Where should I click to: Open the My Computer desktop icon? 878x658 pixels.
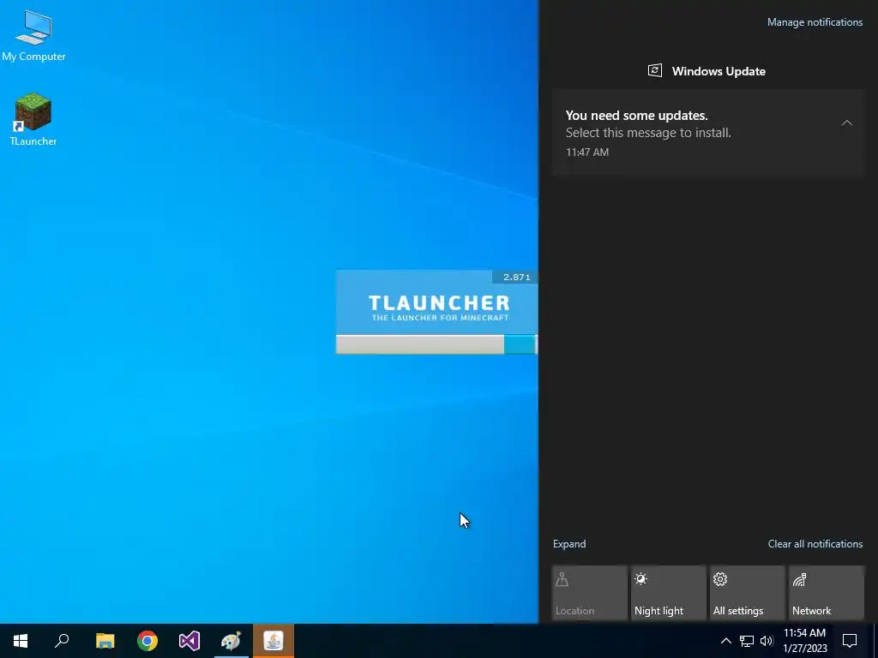[33, 34]
